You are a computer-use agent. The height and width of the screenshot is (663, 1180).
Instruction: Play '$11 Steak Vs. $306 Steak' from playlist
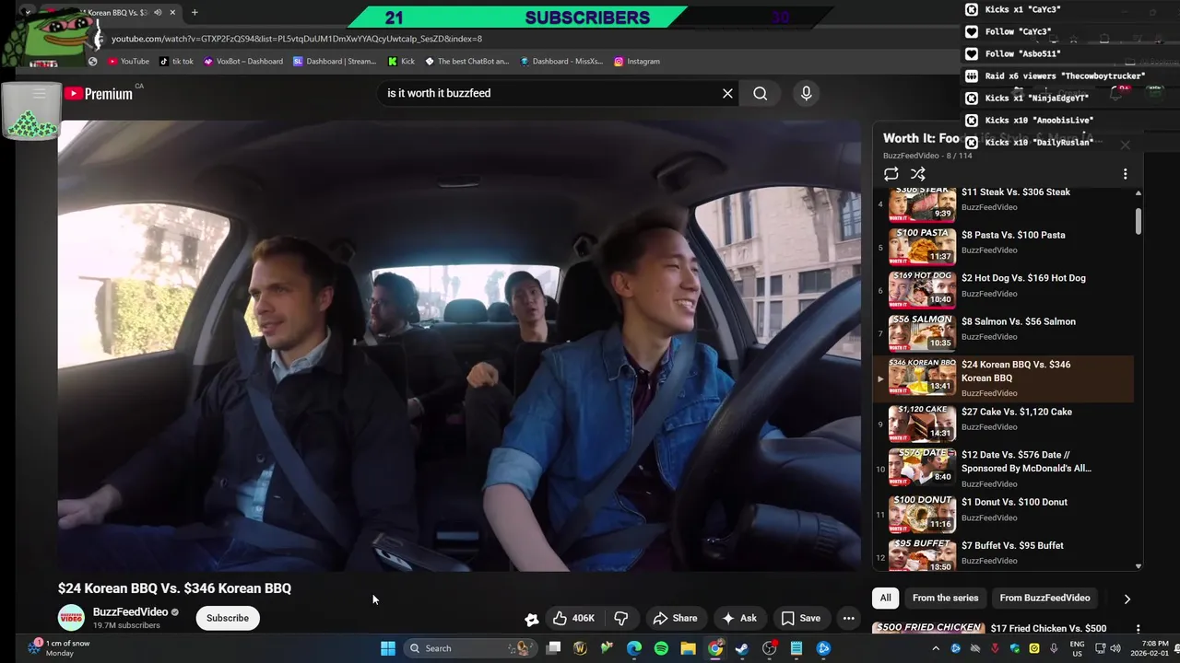pos(1003,203)
